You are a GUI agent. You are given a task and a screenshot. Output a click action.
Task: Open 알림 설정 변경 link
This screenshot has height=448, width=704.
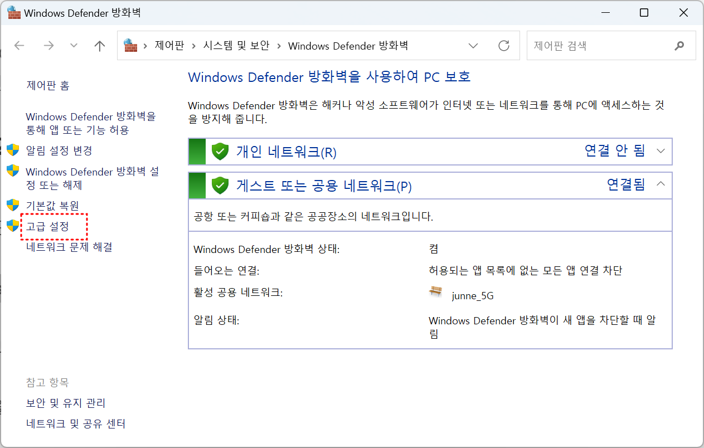click(x=59, y=150)
